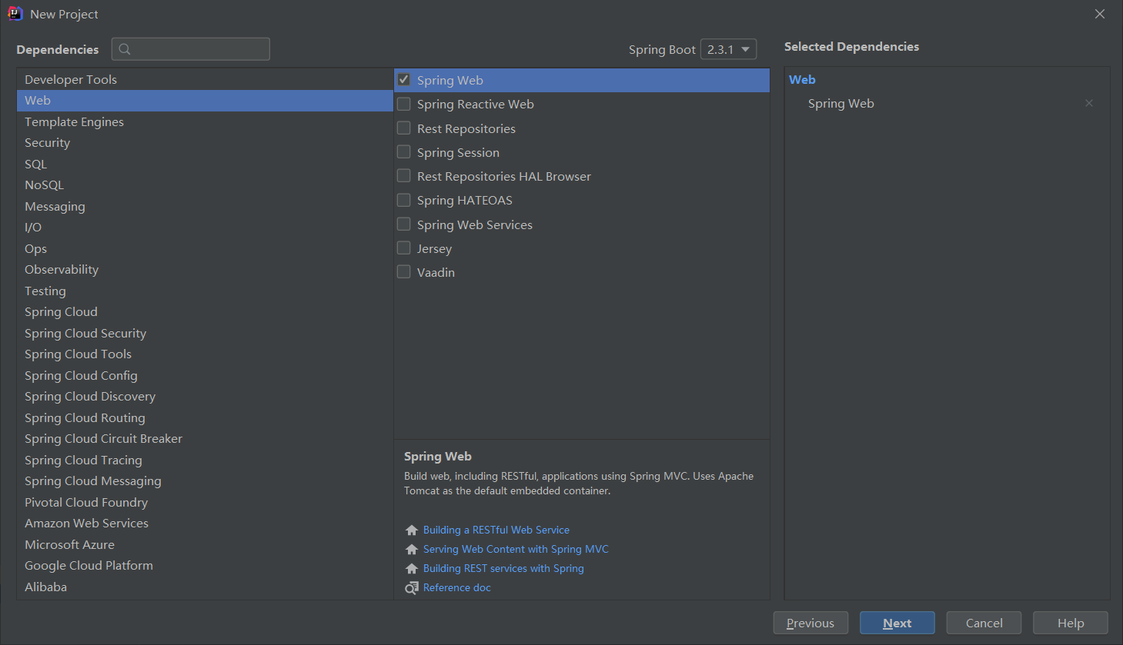1123x645 pixels.
Task: Open Spring Cloud Discovery category
Action: pos(205,397)
